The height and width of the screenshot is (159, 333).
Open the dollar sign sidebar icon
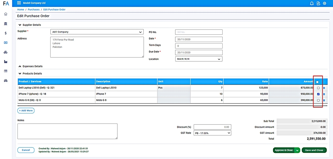[x=6, y=33]
